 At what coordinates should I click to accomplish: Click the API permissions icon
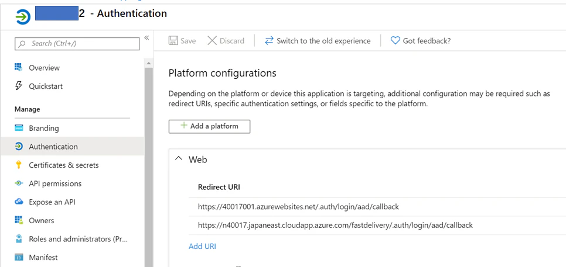click(x=18, y=183)
